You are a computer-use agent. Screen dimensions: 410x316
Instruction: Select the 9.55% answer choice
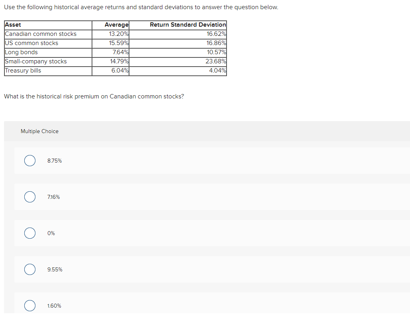(x=29, y=269)
